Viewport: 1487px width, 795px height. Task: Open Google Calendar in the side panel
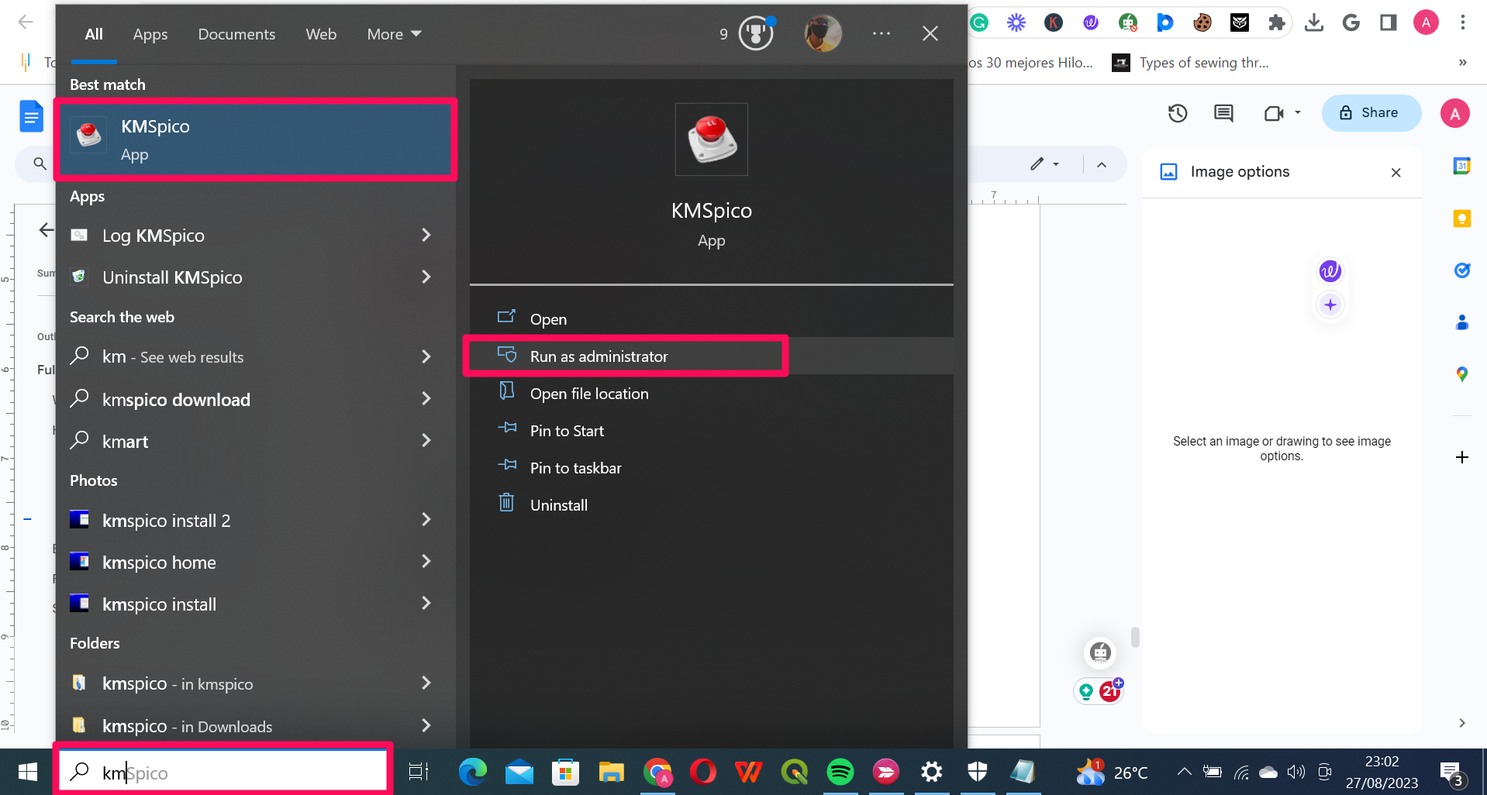[1462, 165]
